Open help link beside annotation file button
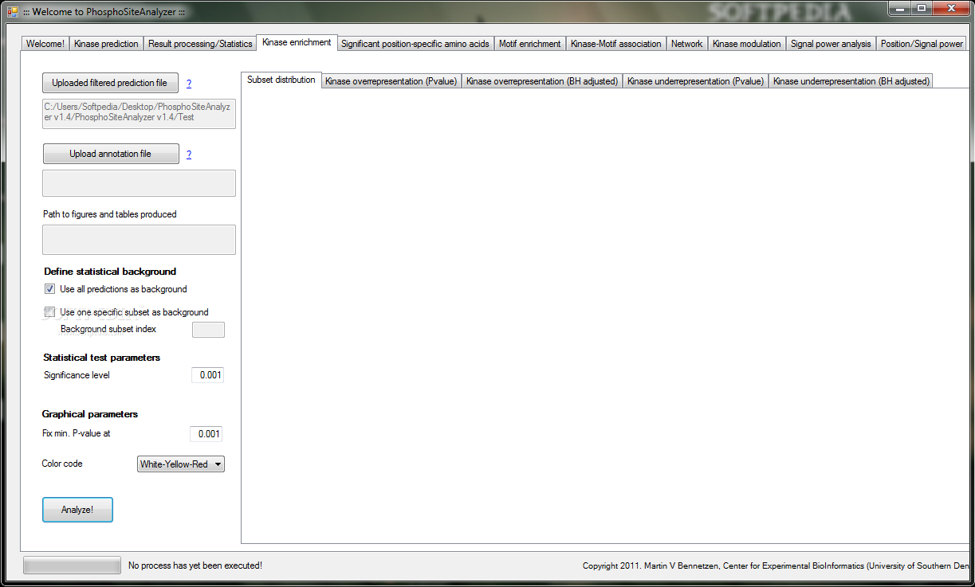 pyautogui.click(x=189, y=155)
